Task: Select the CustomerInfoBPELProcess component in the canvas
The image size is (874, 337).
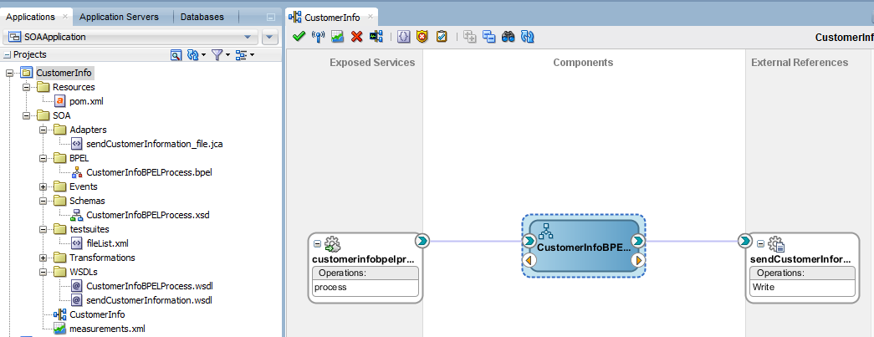Action: [584, 246]
